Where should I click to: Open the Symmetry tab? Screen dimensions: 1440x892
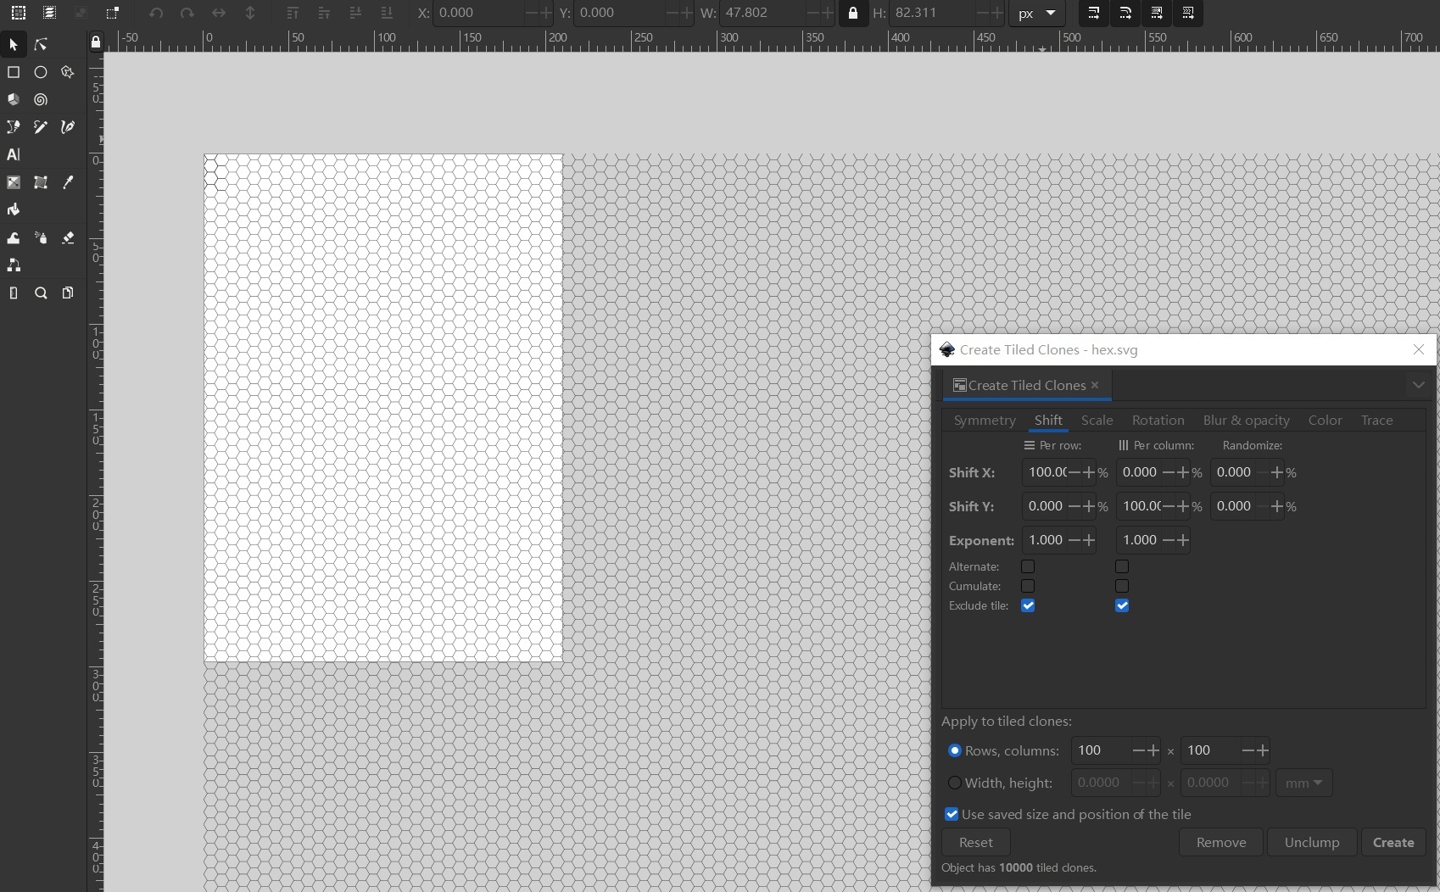point(985,420)
